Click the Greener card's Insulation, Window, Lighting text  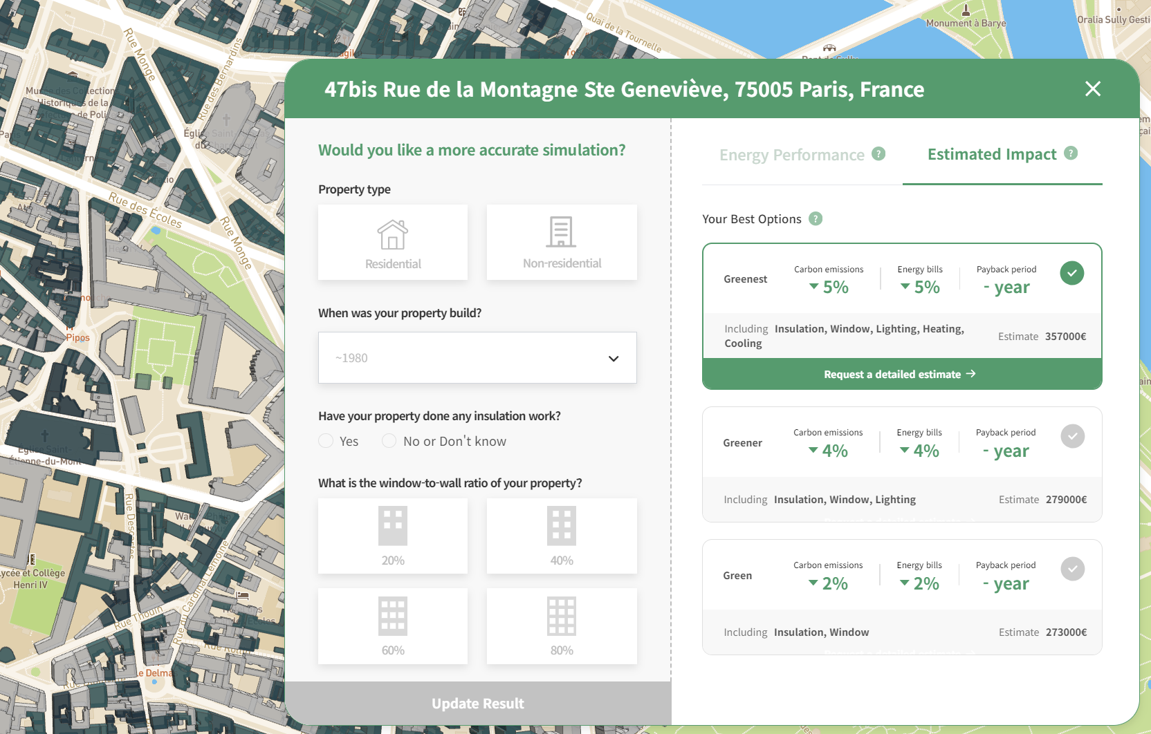coord(845,500)
